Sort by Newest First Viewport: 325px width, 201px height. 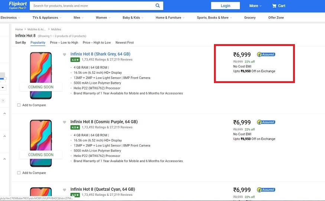[x=124, y=42]
